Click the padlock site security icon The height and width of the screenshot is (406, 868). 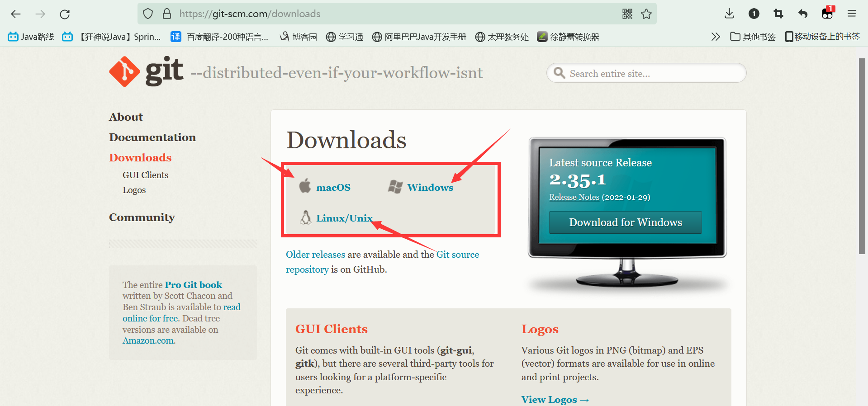tap(167, 14)
